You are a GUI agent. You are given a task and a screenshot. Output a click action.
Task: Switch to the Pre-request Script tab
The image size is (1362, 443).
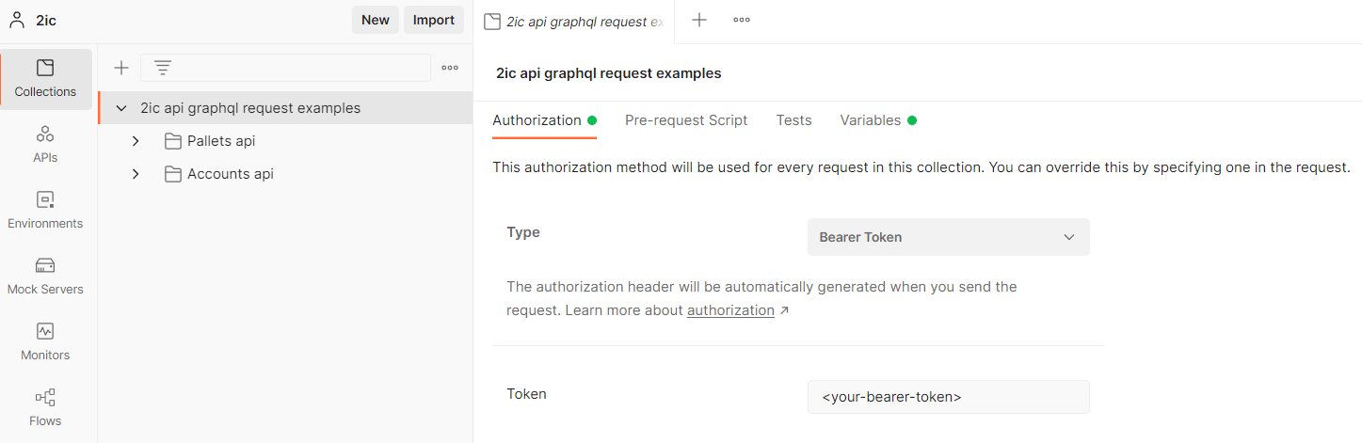point(686,120)
